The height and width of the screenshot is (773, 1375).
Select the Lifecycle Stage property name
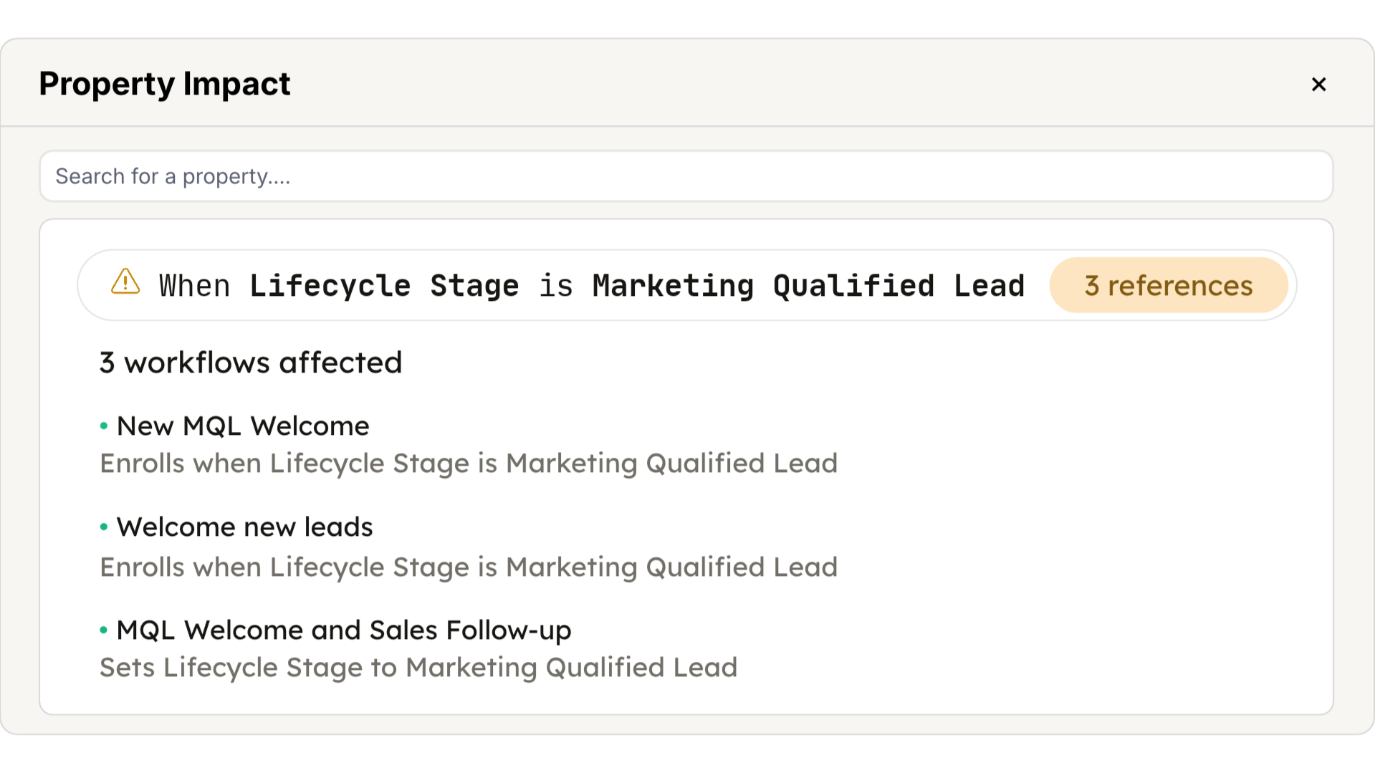tap(384, 286)
